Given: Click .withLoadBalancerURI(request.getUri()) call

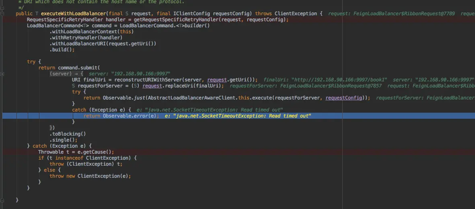Looking at the screenshot, I should click(x=103, y=44).
